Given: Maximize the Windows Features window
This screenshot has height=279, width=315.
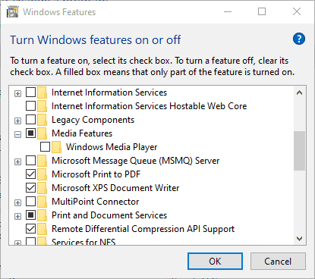Looking at the screenshot, I should coord(262,11).
